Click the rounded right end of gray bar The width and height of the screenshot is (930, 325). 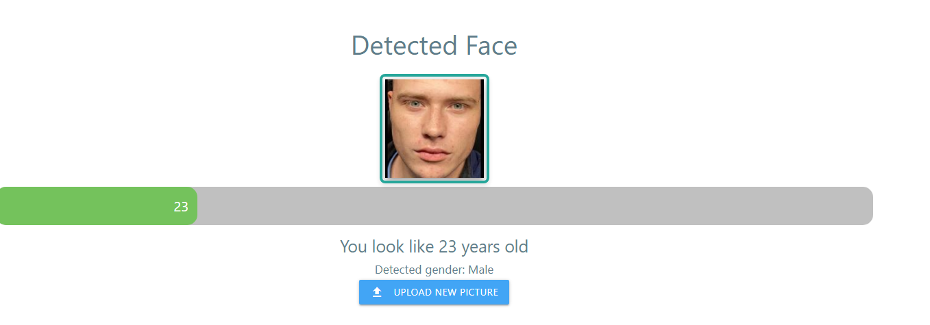866,206
